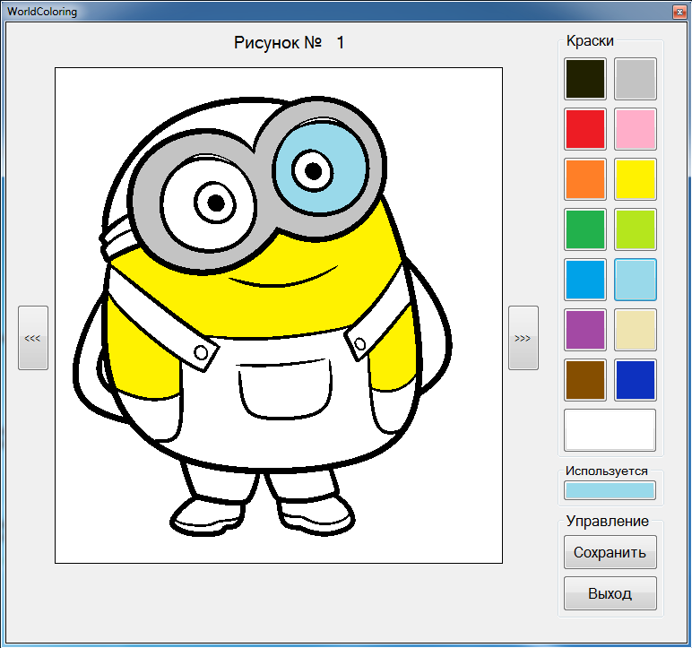The height and width of the screenshot is (648, 692).
Task: Pick the light sky-blue paint swatch
Action: (x=635, y=280)
